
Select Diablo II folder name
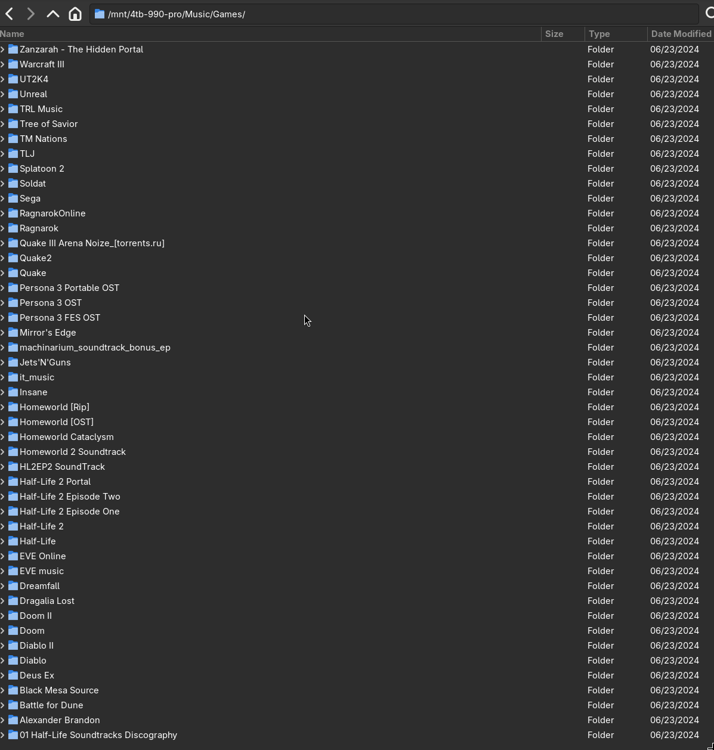point(36,646)
